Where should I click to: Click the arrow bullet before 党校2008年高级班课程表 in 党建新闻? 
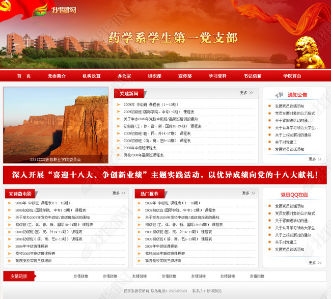click(119, 155)
